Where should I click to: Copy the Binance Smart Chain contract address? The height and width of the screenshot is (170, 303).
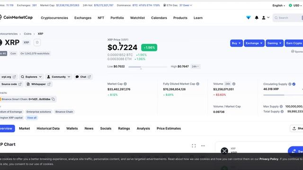pyautogui.click(x=53, y=99)
